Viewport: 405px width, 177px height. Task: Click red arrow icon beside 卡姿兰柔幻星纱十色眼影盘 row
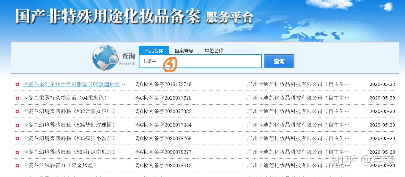(x=17, y=85)
